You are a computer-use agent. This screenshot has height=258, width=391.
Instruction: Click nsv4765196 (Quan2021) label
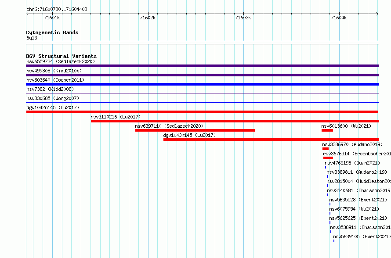coord(352,163)
